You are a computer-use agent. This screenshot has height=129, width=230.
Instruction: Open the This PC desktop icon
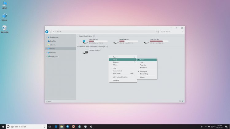click(x=5, y=5)
